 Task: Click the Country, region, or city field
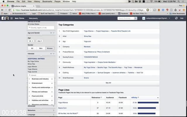(41, 28)
